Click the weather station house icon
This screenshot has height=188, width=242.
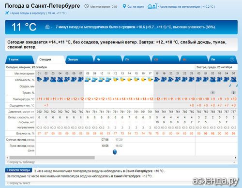(x=152, y=6)
